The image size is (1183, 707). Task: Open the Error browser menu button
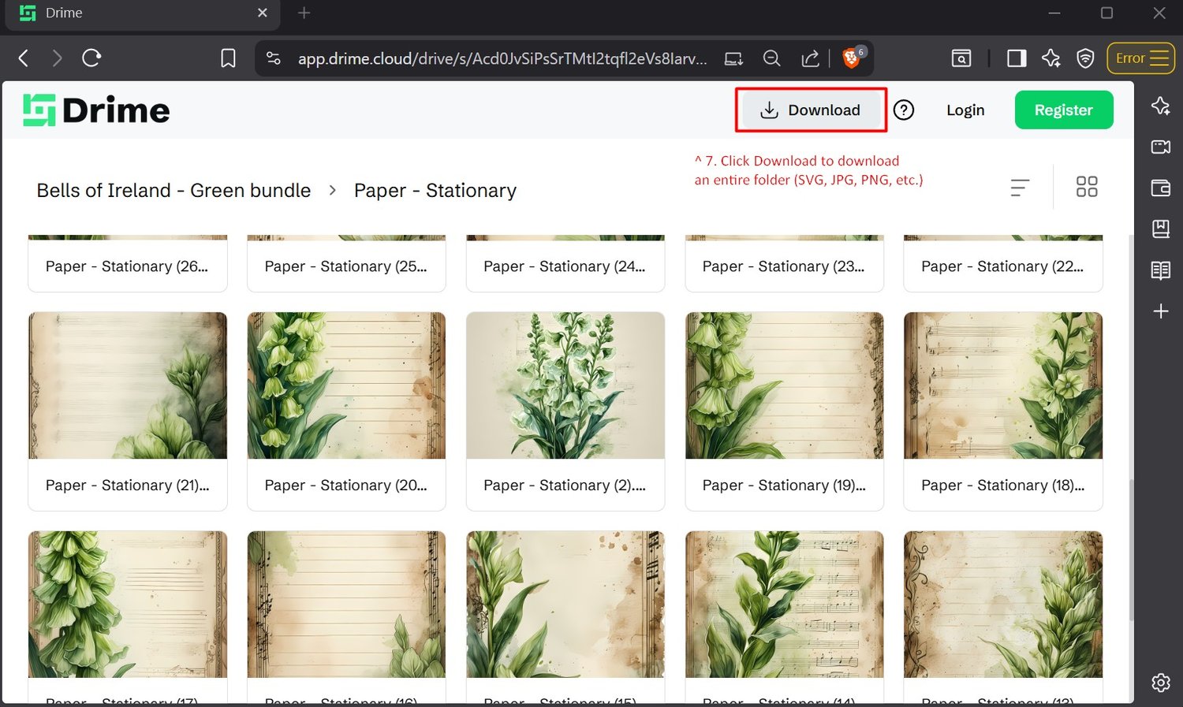coord(1140,58)
